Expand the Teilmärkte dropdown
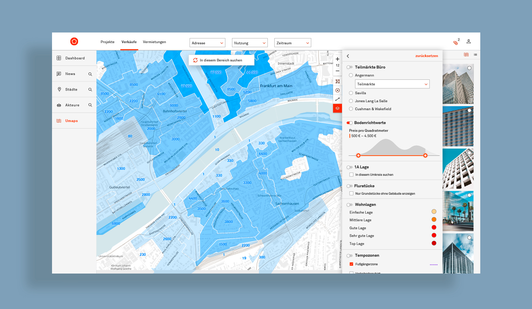Viewport: 532px width, 309px height. coord(392,84)
